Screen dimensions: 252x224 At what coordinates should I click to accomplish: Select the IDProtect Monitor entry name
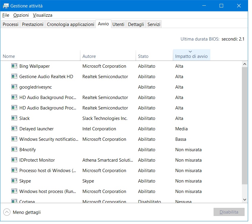tap(37, 160)
